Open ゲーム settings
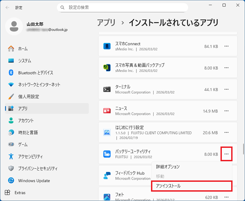Screen dimensions: 245x201 tap(47, 144)
